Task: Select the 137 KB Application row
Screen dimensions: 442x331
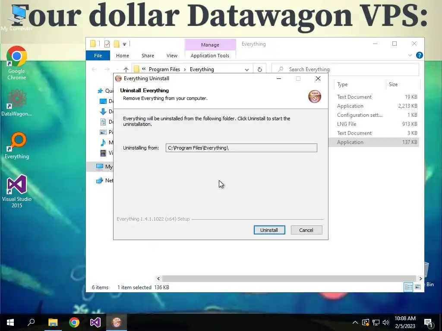Action: pos(373,142)
